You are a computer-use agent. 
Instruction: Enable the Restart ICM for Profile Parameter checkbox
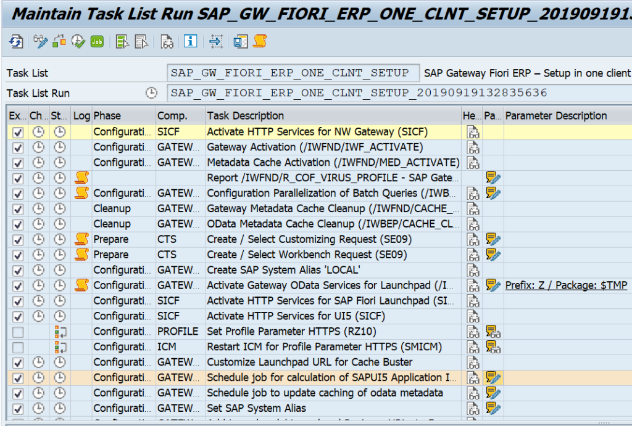tap(18, 346)
